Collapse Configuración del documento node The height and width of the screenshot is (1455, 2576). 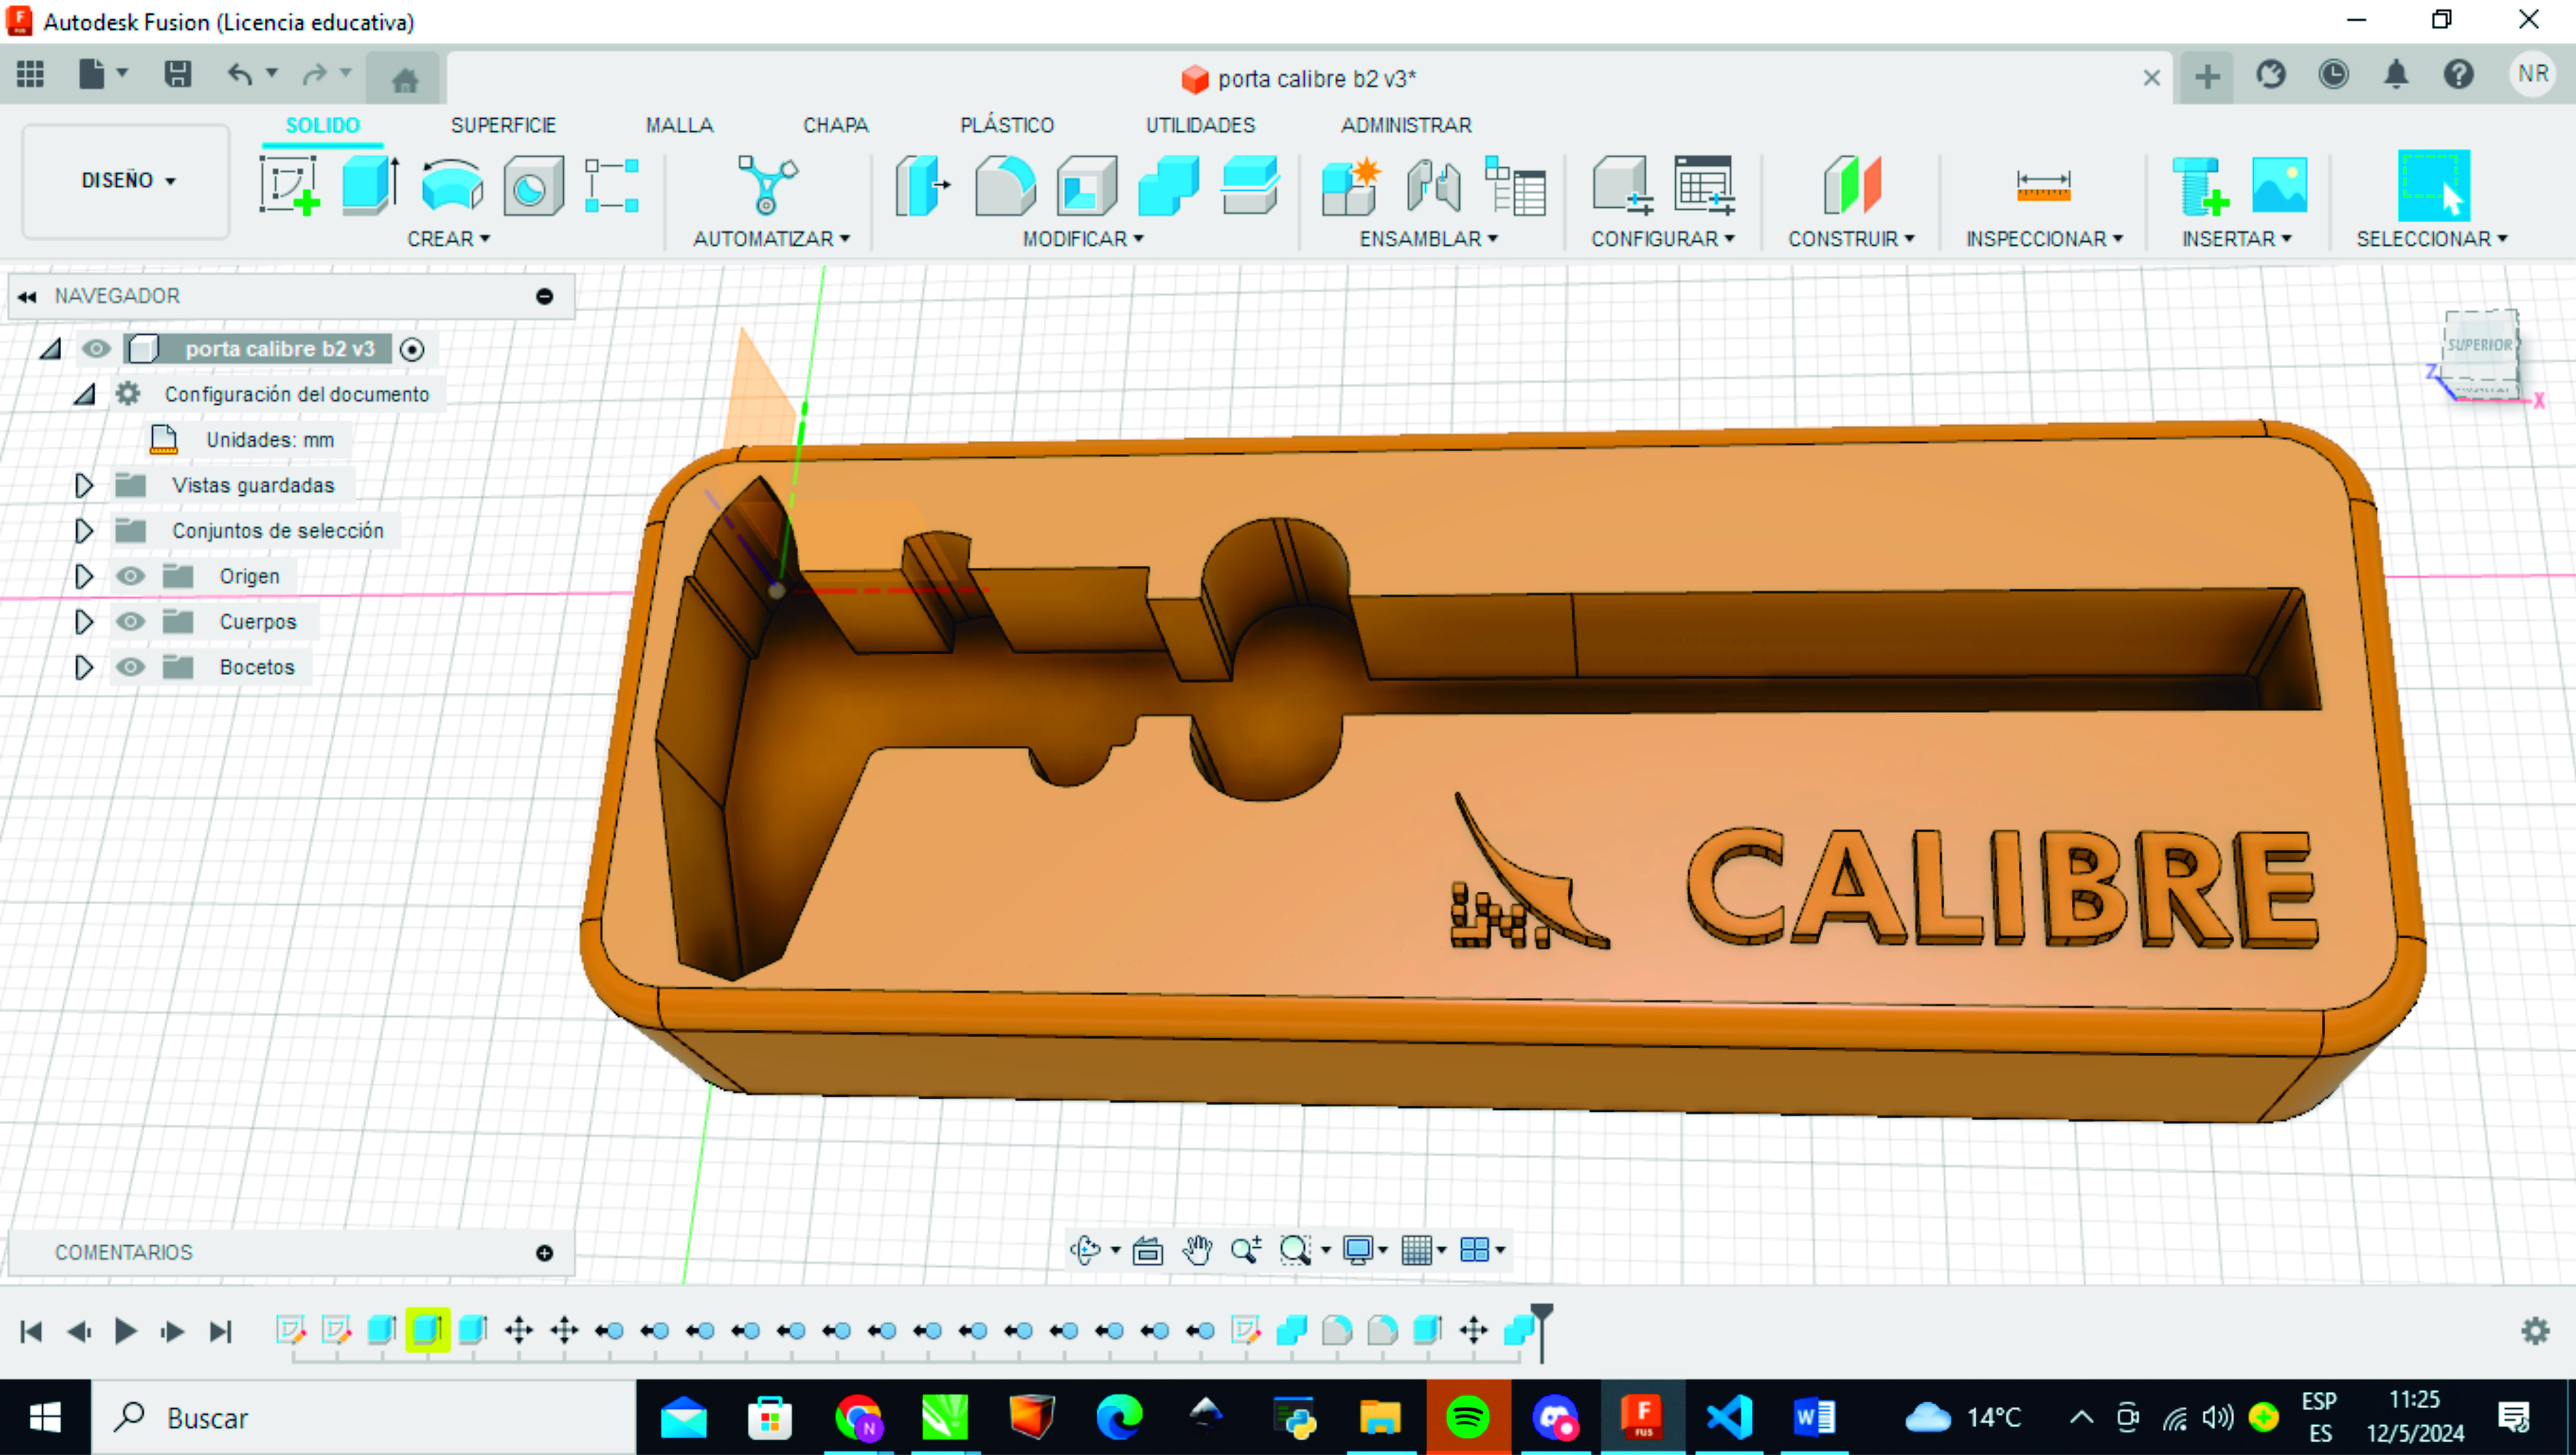tap(84, 394)
